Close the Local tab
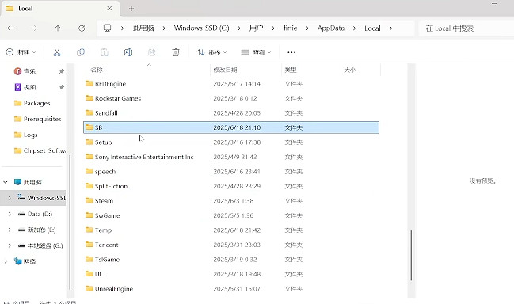 (x=109, y=9)
